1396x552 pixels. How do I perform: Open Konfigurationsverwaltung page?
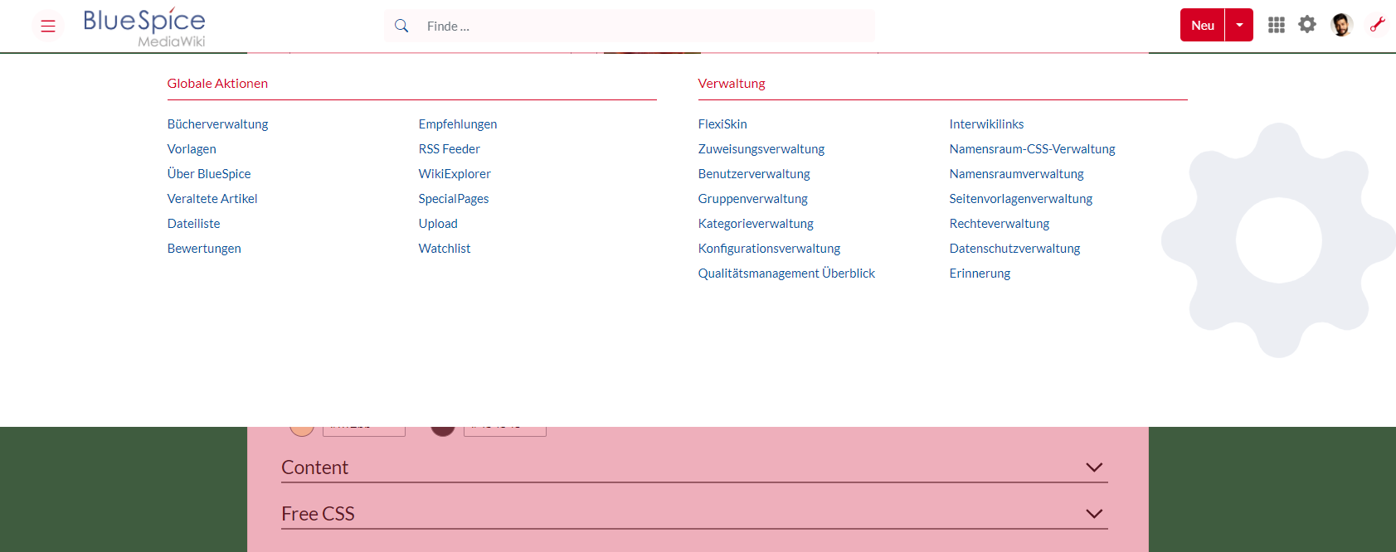point(769,249)
